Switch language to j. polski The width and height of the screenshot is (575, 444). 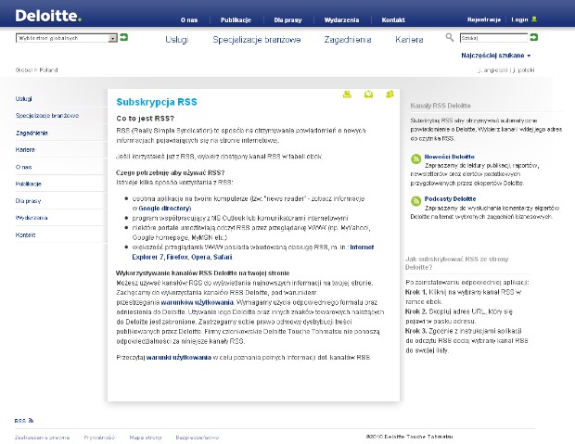524,70
